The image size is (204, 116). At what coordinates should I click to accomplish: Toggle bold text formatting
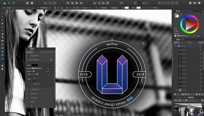(55, 8)
